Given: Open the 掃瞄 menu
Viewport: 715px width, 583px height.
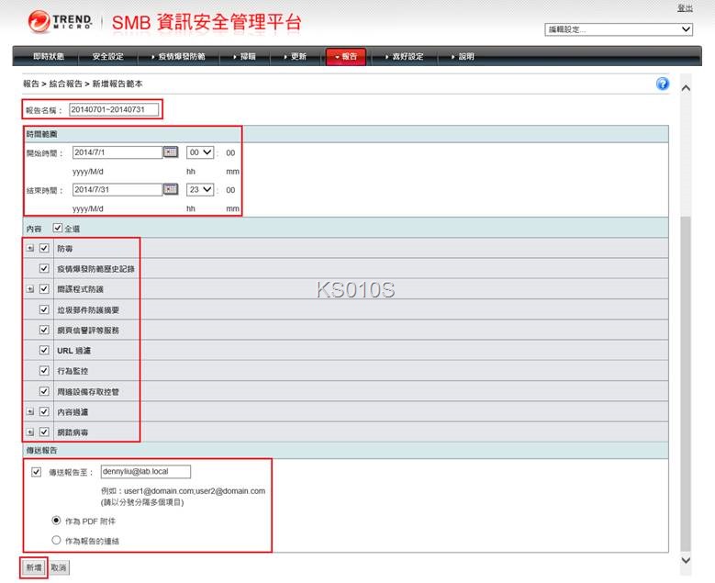Looking at the screenshot, I should [245, 56].
